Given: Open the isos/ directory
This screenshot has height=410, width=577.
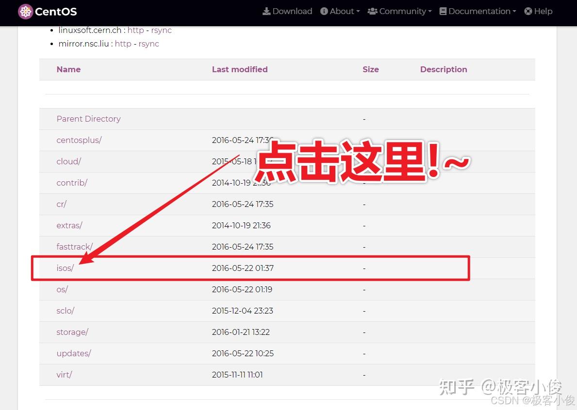Looking at the screenshot, I should tap(65, 268).
